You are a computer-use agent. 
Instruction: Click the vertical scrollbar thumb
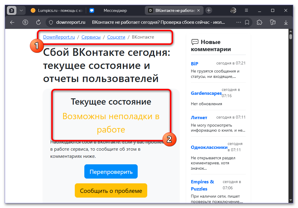click(291, 36)
